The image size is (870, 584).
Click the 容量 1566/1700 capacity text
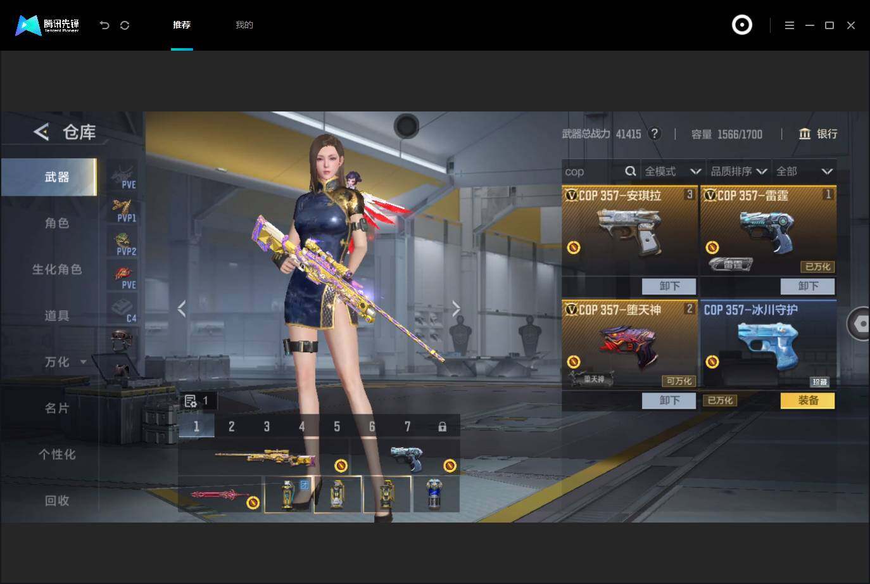727,134
